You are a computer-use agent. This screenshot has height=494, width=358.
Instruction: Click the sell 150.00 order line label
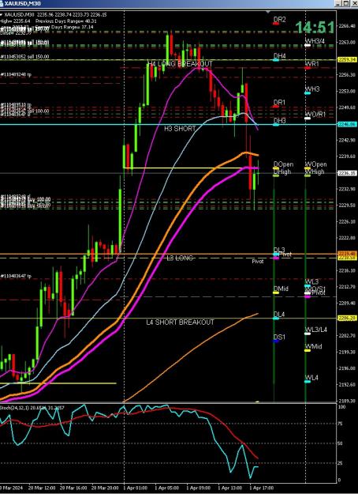(x=24, y=57)
